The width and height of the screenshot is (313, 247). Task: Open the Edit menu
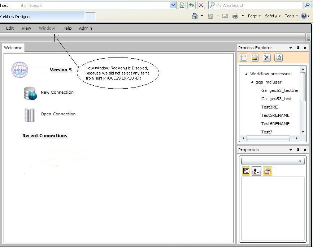[x=10, y=28]
